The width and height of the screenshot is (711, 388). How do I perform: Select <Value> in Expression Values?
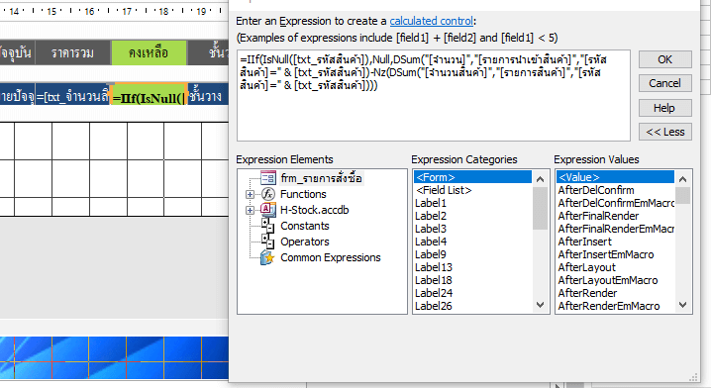coord(615,177)
